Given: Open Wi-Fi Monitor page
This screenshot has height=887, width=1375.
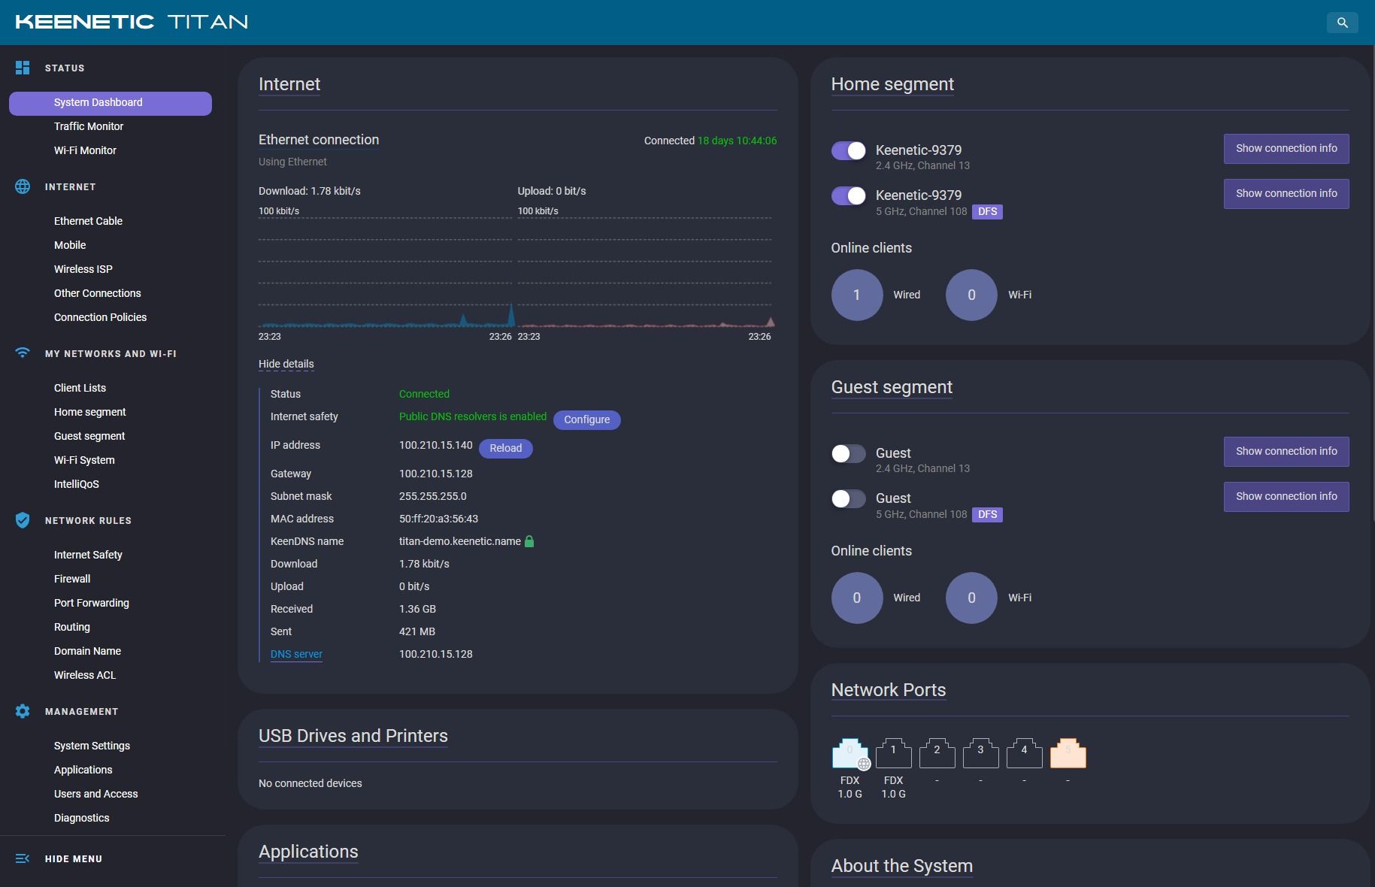Looking at the screenshot, I should [x=85, y=150].
